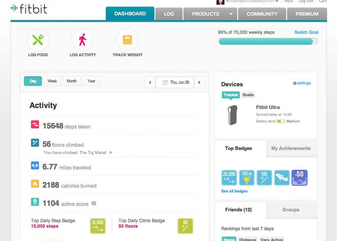The height and width of the screenshot is (241, 337).
Task: Expand the Products dropdown arrow
Action: (231, 14)
